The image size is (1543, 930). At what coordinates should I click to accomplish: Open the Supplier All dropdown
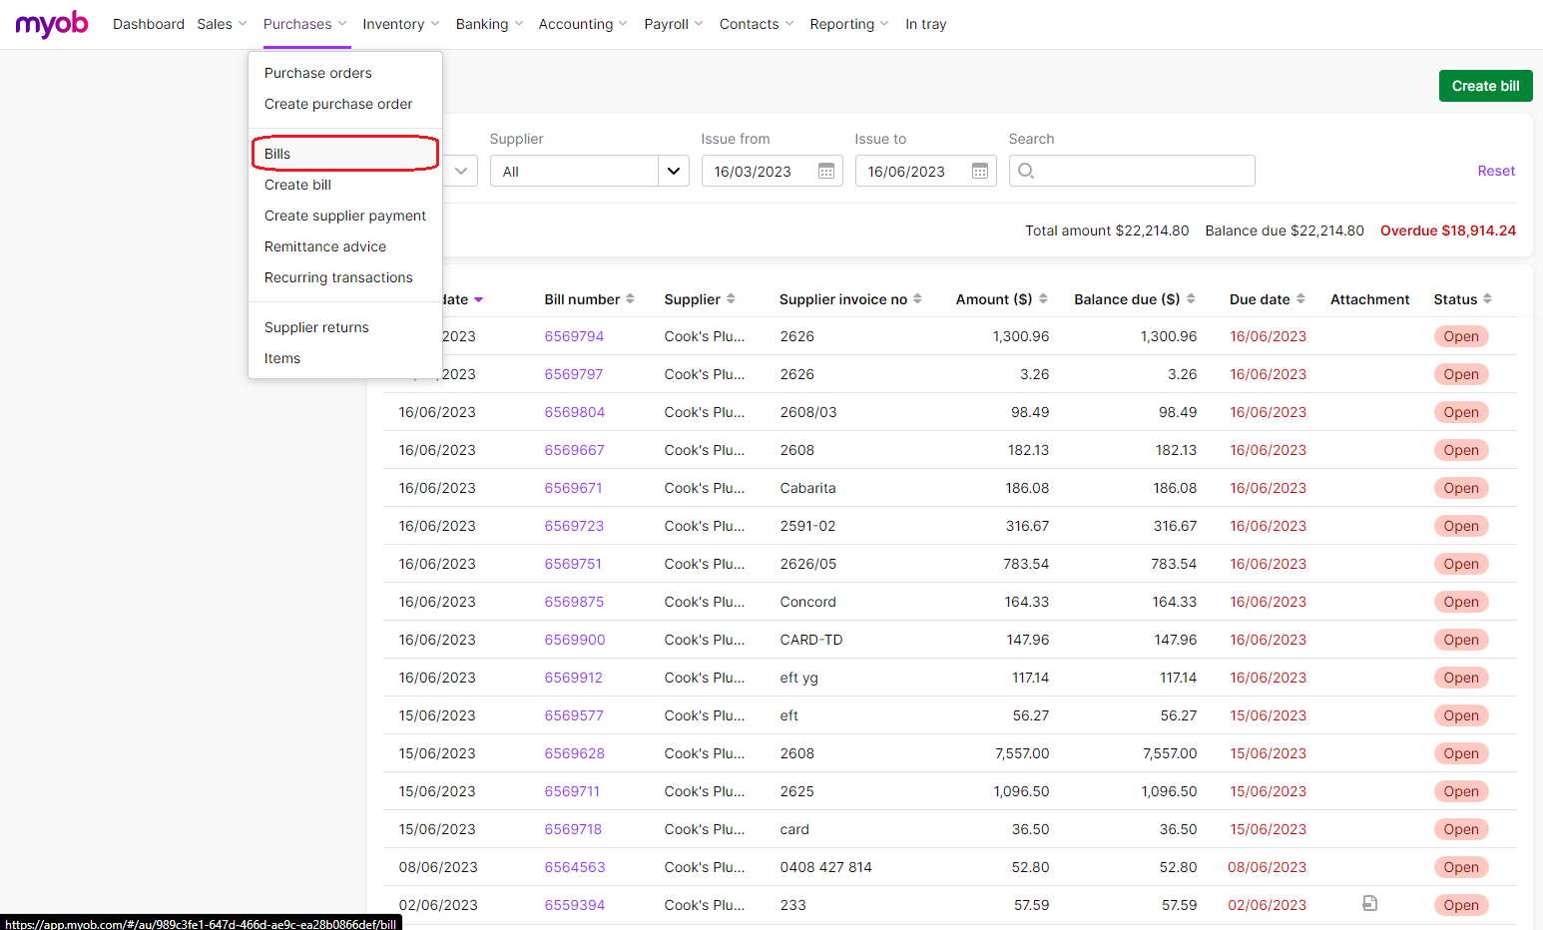pos(589,171)
